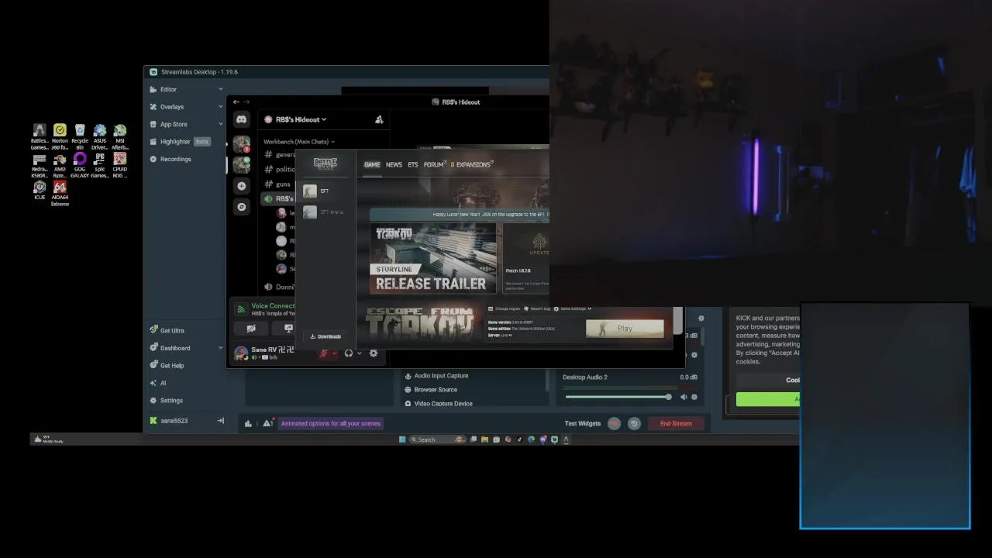Image resolution: width=992 pixels, height=558 pixels.
Task: Expand the Dashboard menu chevron
Action: click(x=220, y=348)
